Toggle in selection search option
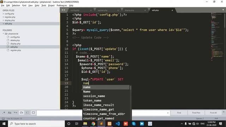This screenshot has width=226, height=127. point(28,113)
